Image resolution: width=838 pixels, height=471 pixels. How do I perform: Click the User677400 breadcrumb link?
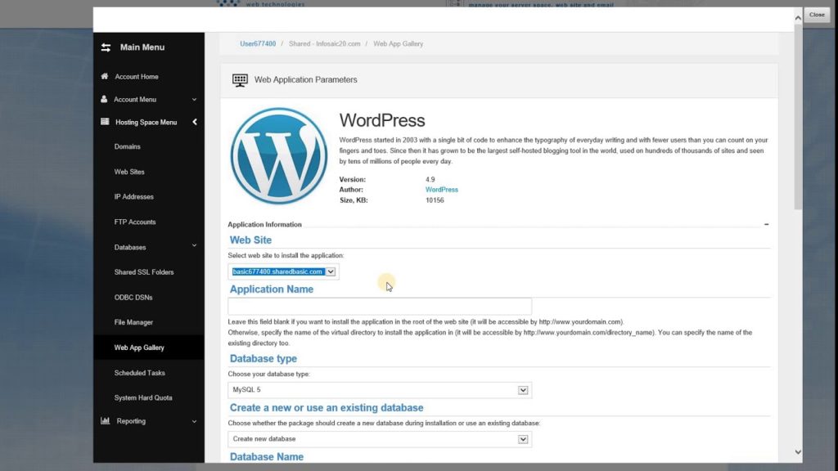point(258,44)
